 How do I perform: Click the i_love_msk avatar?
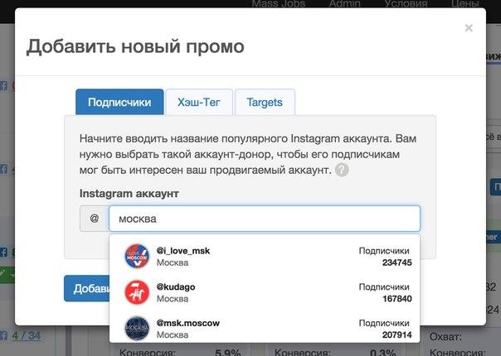(137, 256)
